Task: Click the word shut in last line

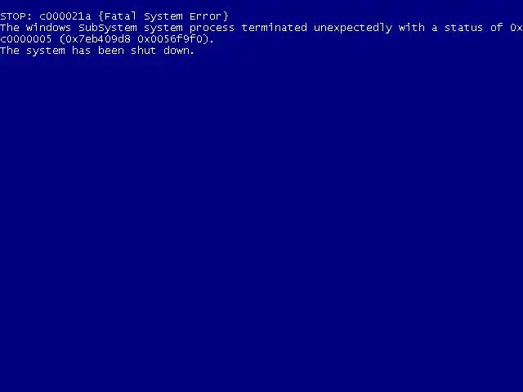Action: pos(144,51)
